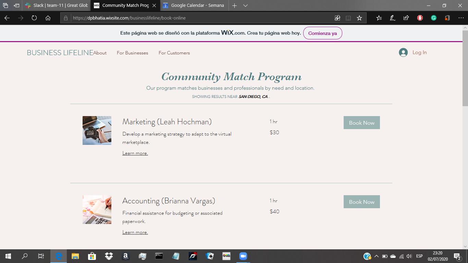This screenshot has height=263, width=468.
Task: Open the Marketing (Leah Hochman) title
Action: 167,122
